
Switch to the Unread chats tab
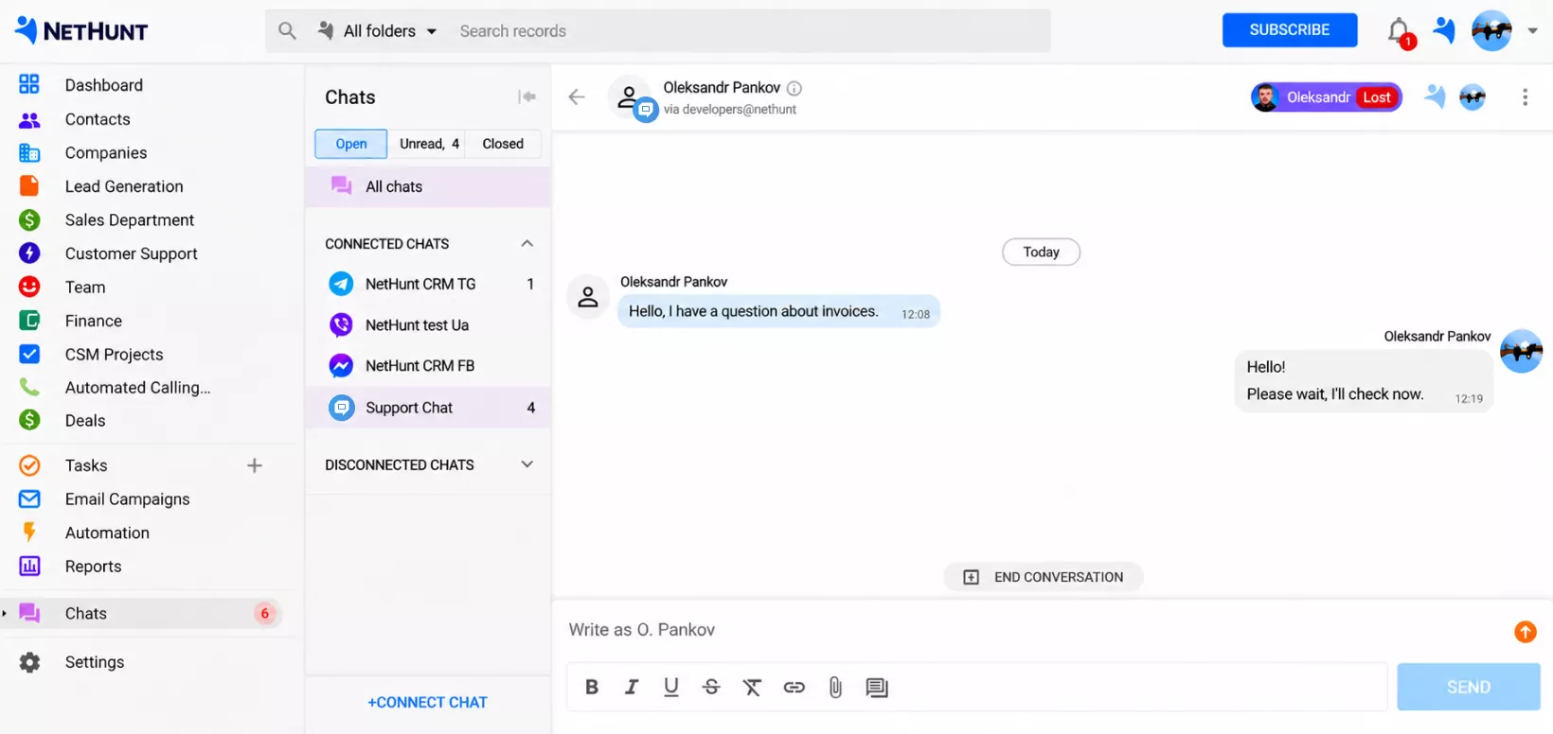click(x=428, y=144)
